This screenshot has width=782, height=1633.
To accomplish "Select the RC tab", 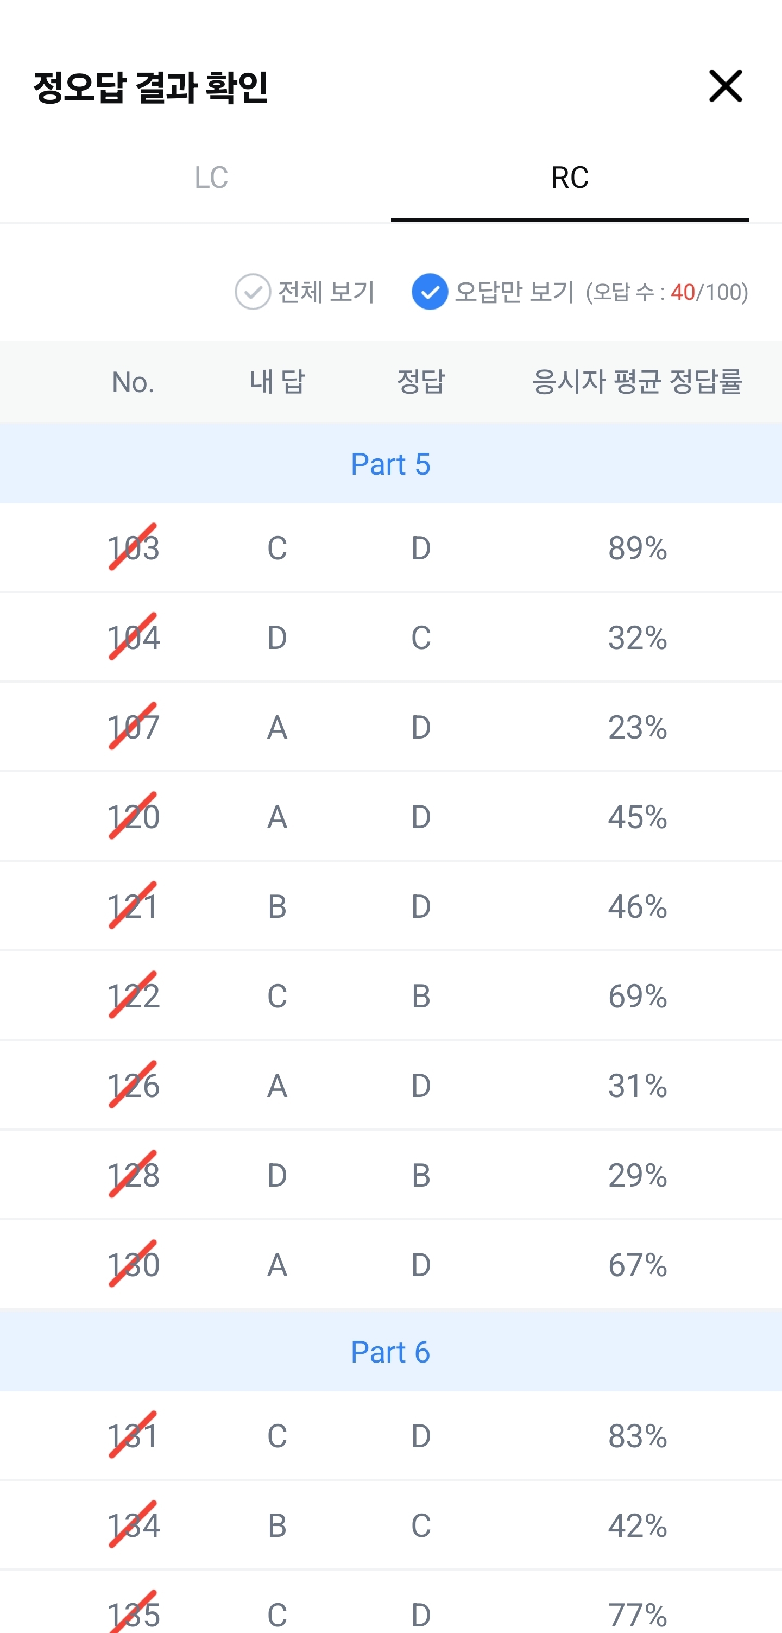I will (x=569, y=178).
